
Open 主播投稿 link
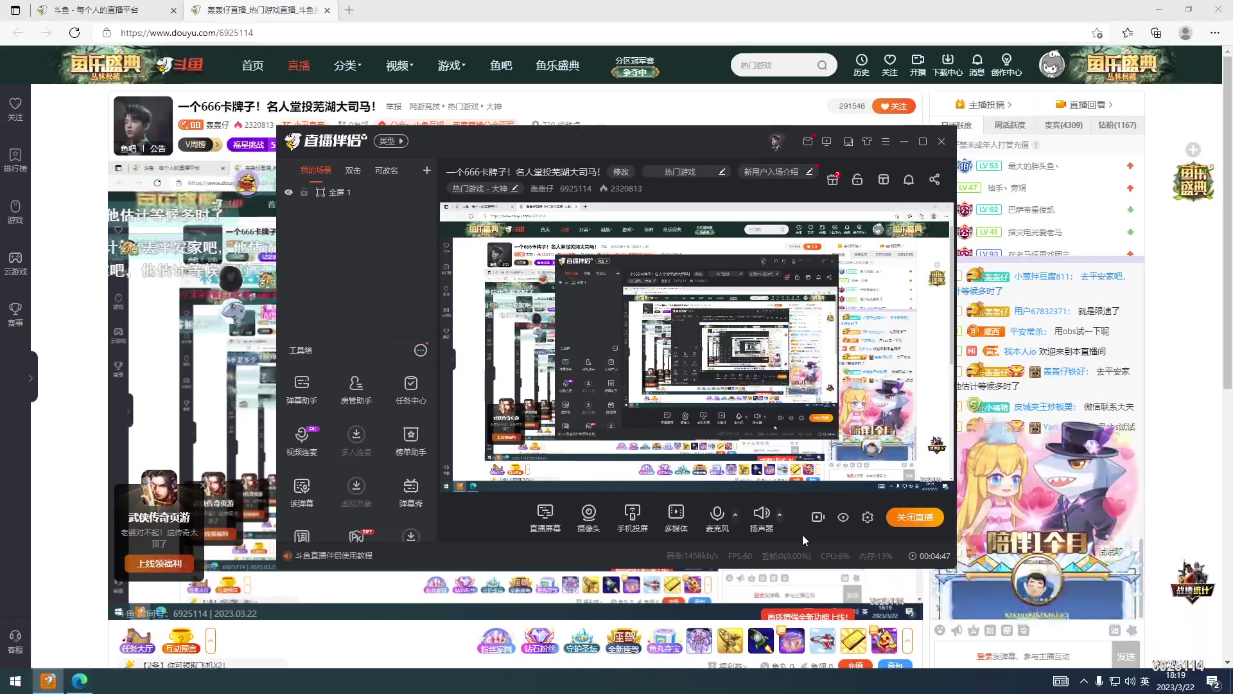point(983,105)
